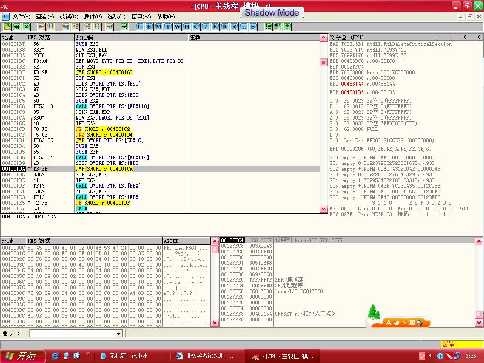The image size is (484, 363).
Task: Click the dump pane scroll down arrow
Action: click(215, 322)
